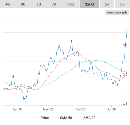This screenshot has width=130, height=125.
Task: Click the active 120d tab
Action: click(89, 4)
